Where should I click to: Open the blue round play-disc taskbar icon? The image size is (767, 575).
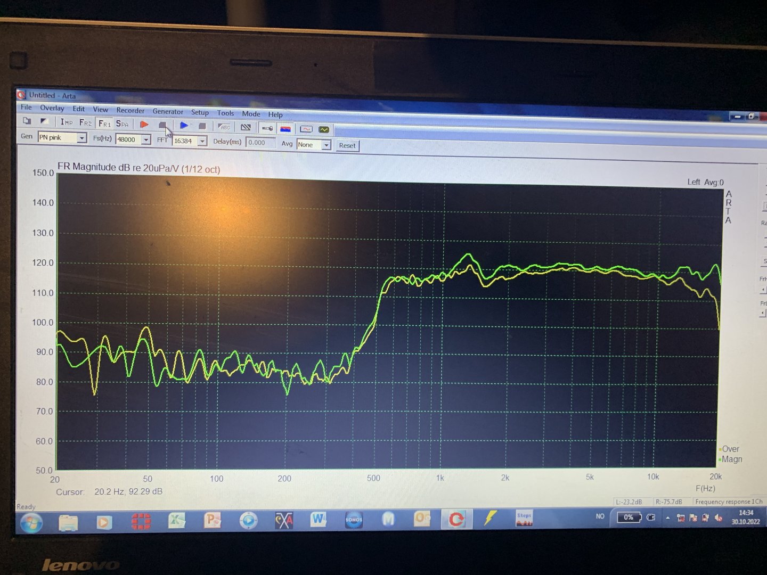point(248,520)
